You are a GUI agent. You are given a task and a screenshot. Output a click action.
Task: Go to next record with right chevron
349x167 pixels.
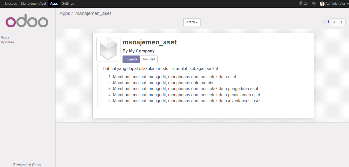coord(342,22)
